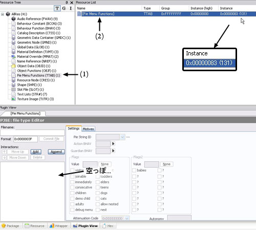Click None button beside Flags2 Value
This screenshot has width=256, height=230.
click(x=166, y=164)
